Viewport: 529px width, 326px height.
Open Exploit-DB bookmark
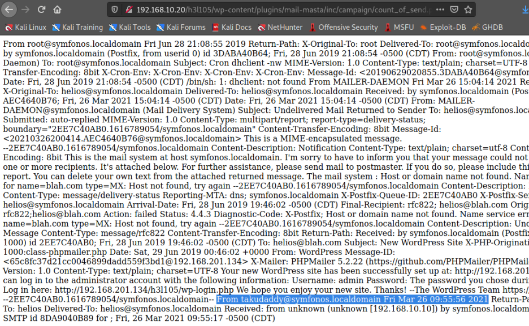tap(443, 27)
